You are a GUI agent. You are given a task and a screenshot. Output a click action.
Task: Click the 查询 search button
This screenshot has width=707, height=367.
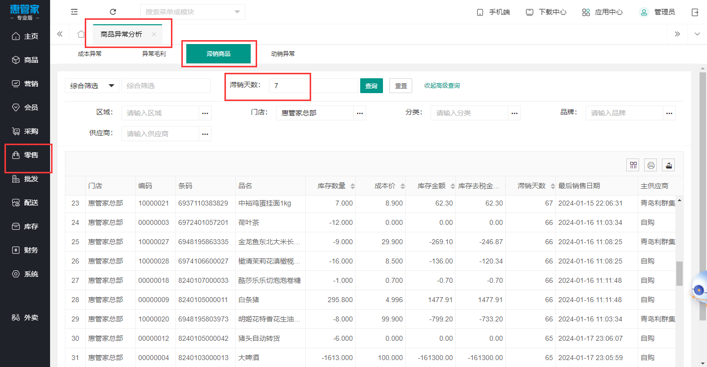tap(371, 86)
